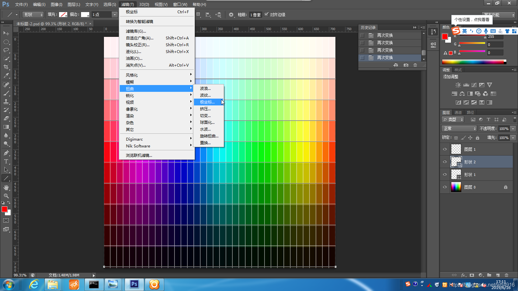Viewport: 518px width, 291px height.
Task: Expand the opacity 100% dropdown arrow
Action: 513,129
